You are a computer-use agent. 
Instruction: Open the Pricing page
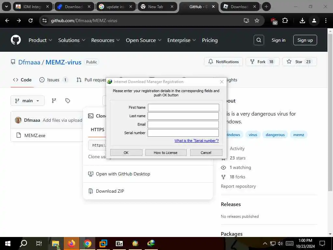pyautogui.click(x=210, y=40)
